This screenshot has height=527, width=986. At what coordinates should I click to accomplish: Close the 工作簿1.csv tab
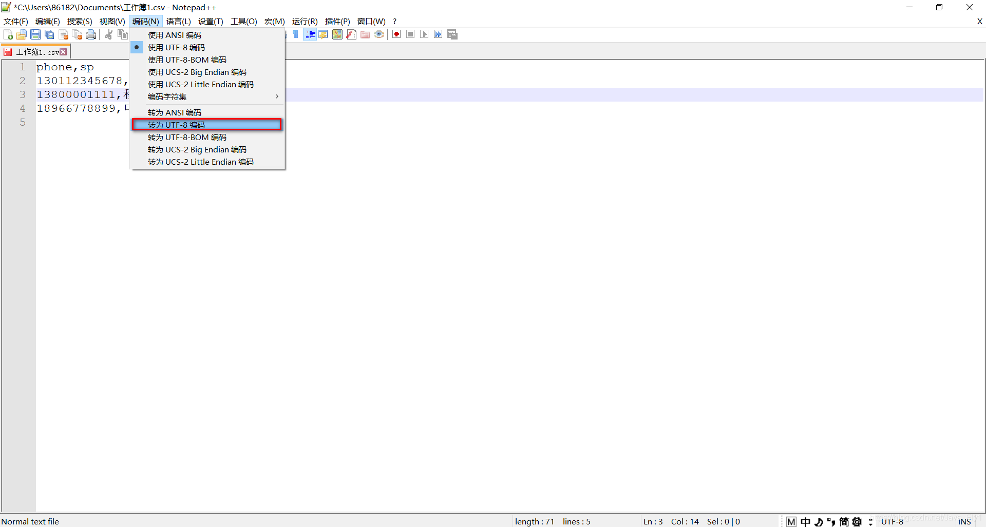(64, 52)
